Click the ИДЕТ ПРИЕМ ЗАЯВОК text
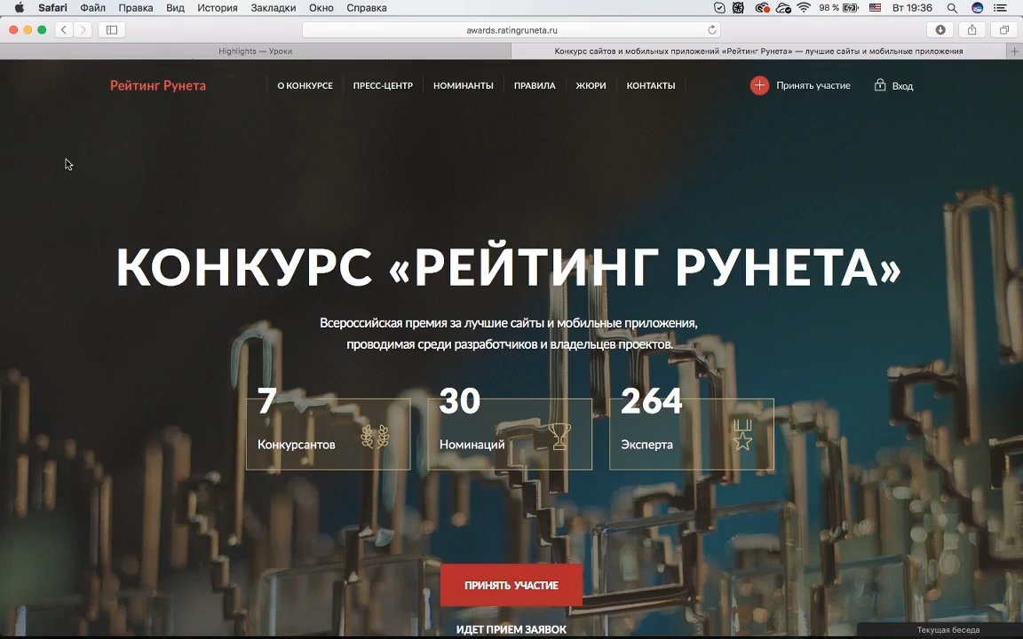 pos(511,629)
